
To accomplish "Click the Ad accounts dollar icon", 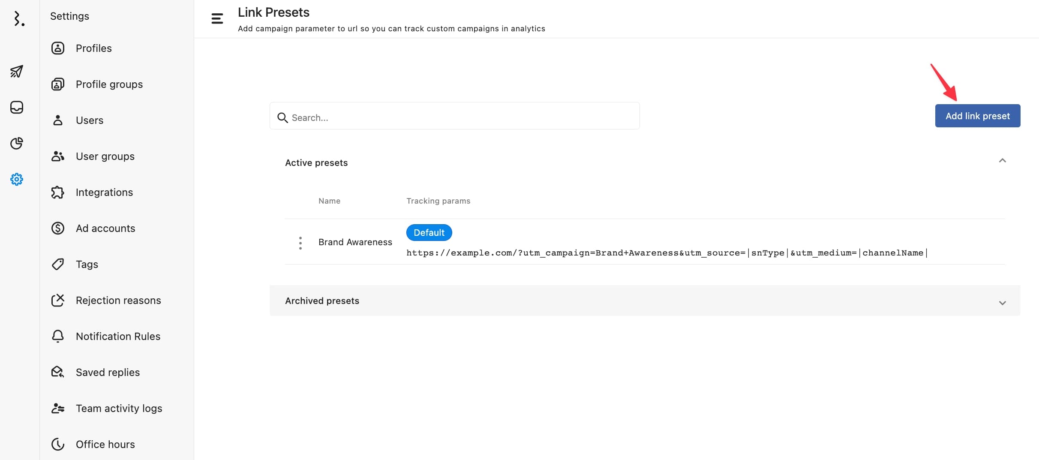I will click(58, 228).
